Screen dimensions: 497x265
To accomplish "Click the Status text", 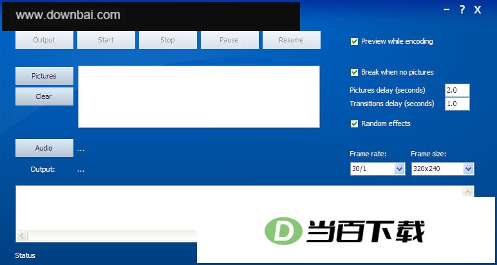I will [25, 255].
